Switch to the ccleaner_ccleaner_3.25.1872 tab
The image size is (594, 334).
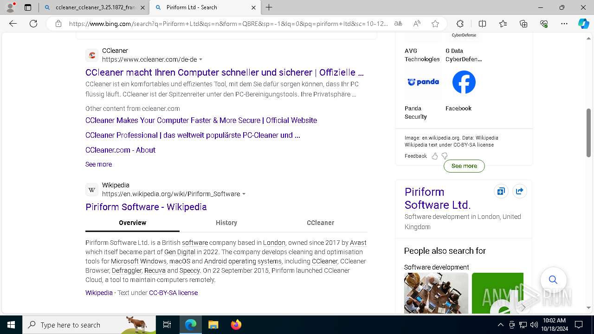[95, 7]
